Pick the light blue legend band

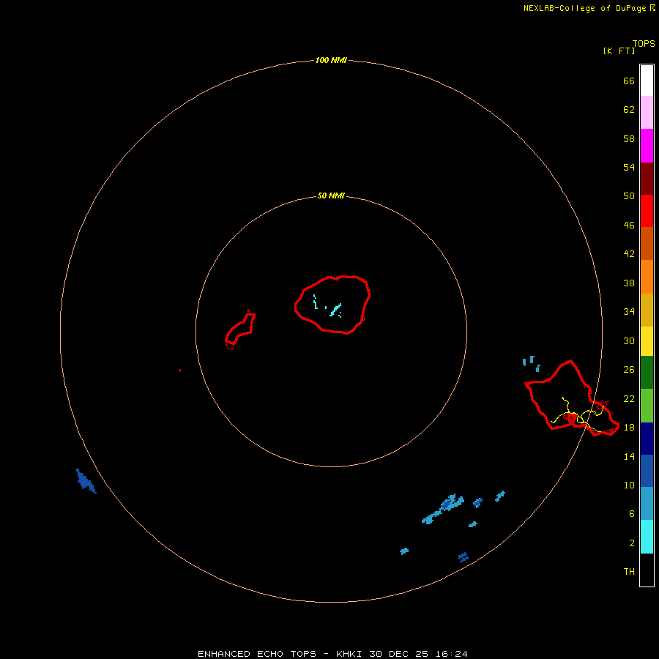(647, 503)
